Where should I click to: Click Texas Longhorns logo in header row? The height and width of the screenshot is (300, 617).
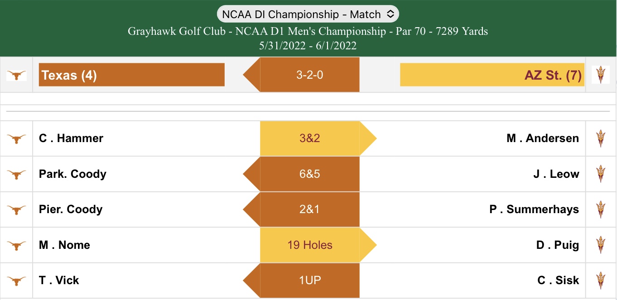(x=16, y=75)
